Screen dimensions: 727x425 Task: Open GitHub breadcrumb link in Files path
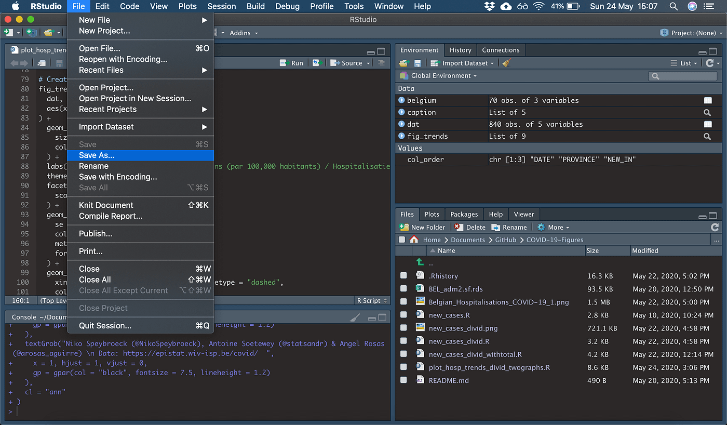coord(506,240)
